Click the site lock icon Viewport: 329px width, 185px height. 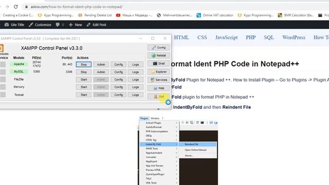(x=26, y=7)
